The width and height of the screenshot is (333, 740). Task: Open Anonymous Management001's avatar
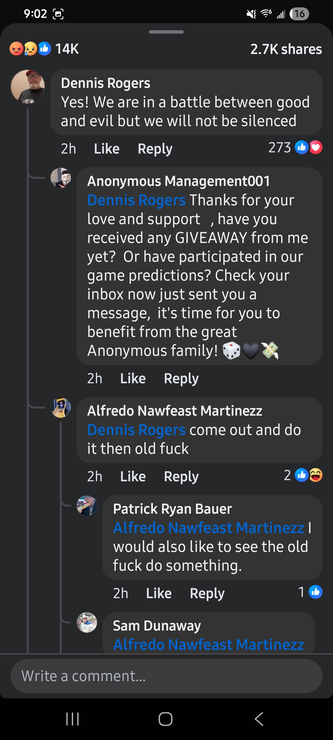point(61,178)
